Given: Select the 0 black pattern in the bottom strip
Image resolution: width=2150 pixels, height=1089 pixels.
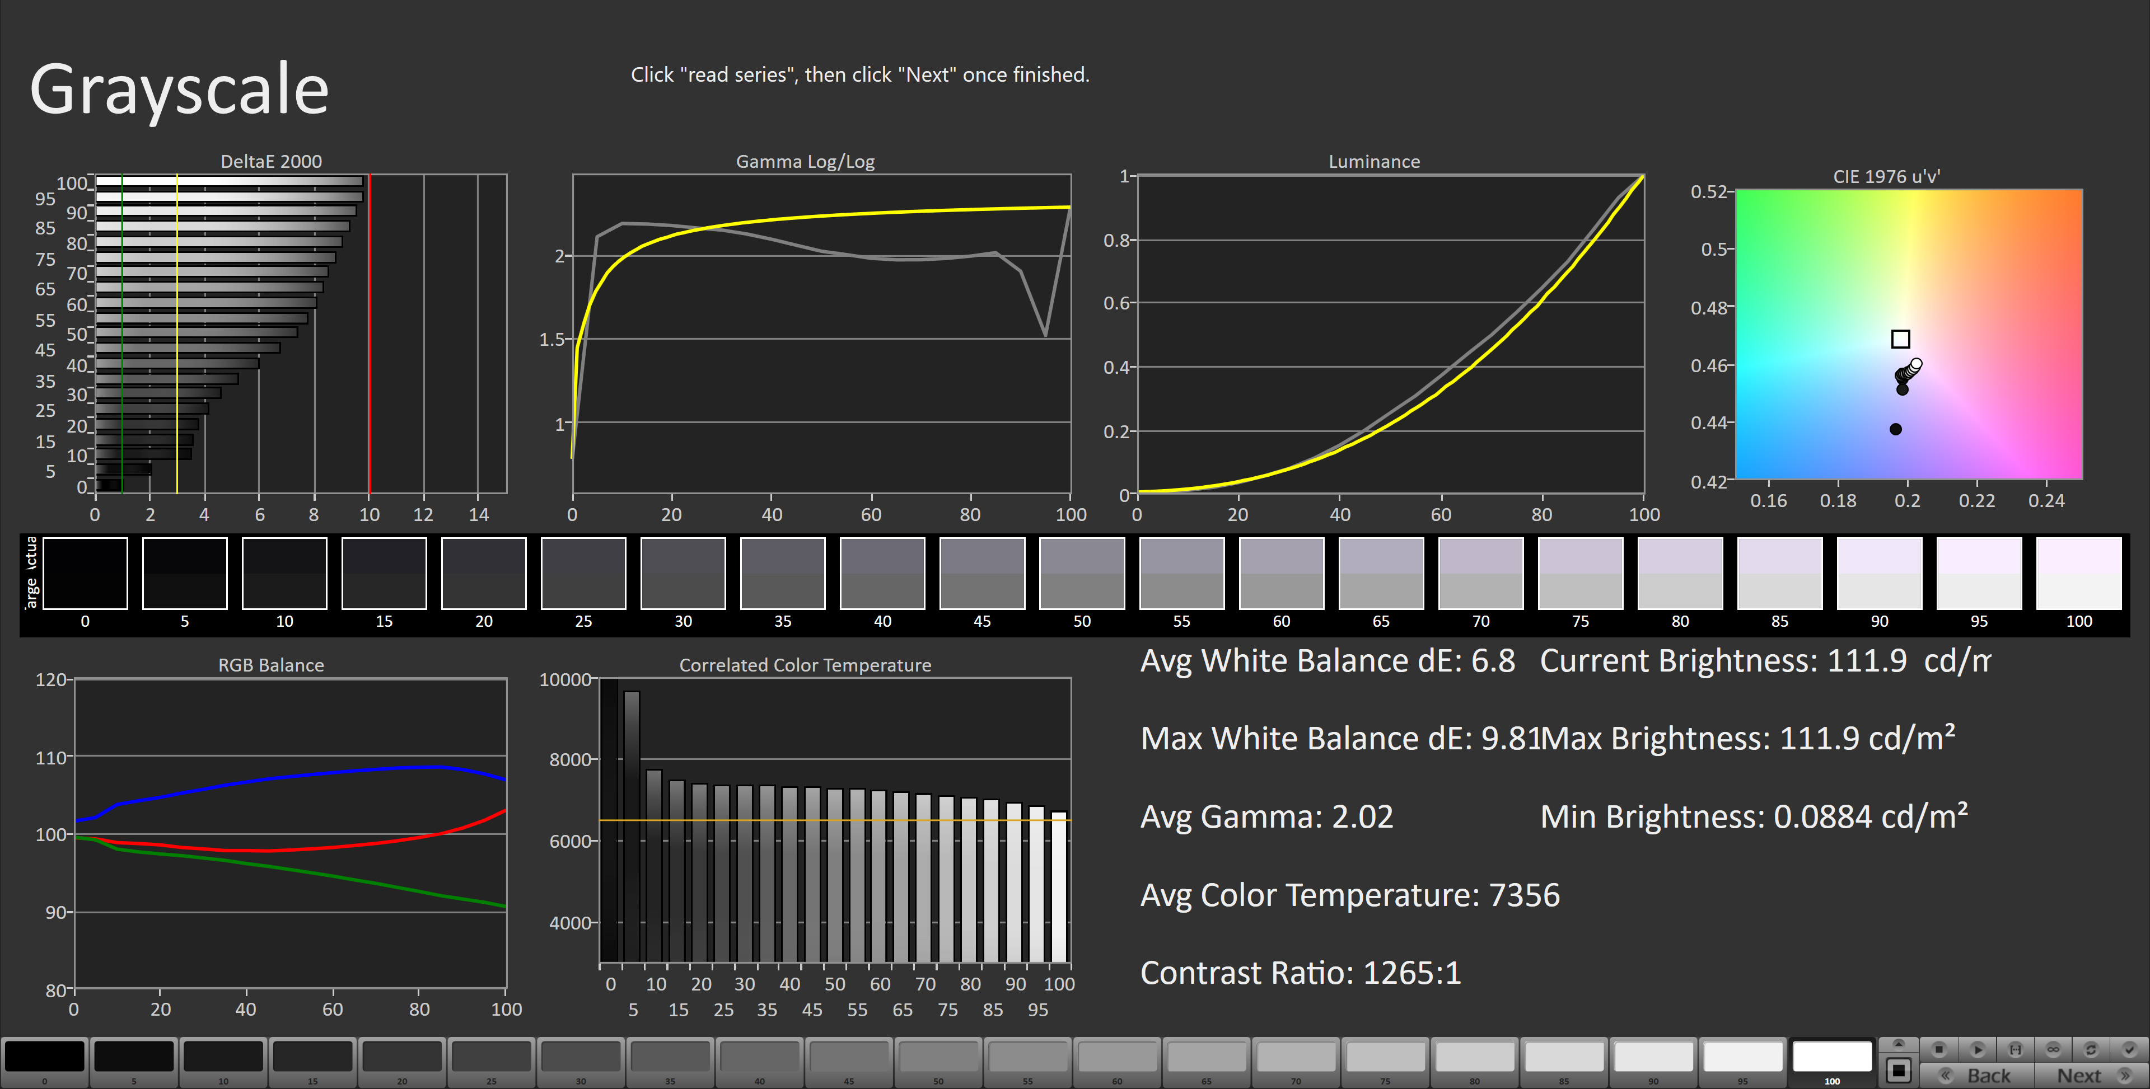Looking at the screenshot, I should point(44,1057).
